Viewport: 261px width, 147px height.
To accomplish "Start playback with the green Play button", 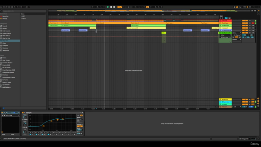I will (108, 7).
